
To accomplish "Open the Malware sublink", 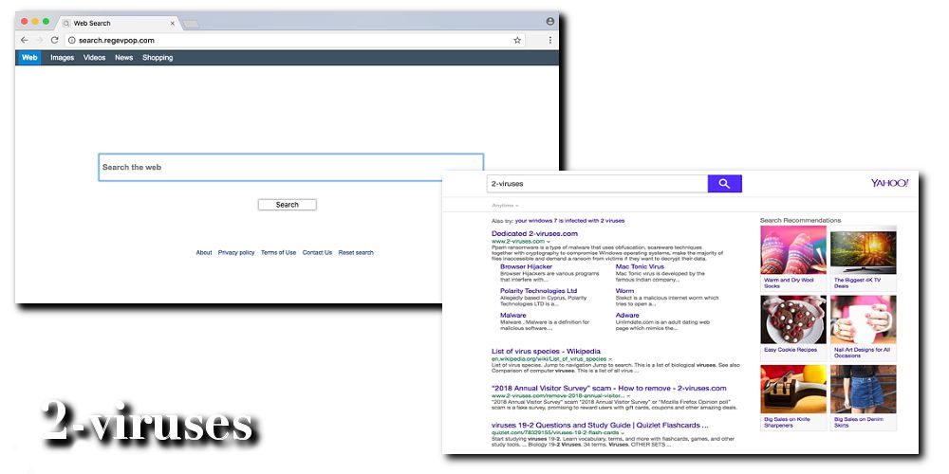I will [x=513, y=316].
